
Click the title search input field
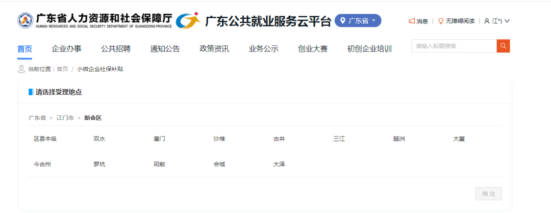pos(453,46)
